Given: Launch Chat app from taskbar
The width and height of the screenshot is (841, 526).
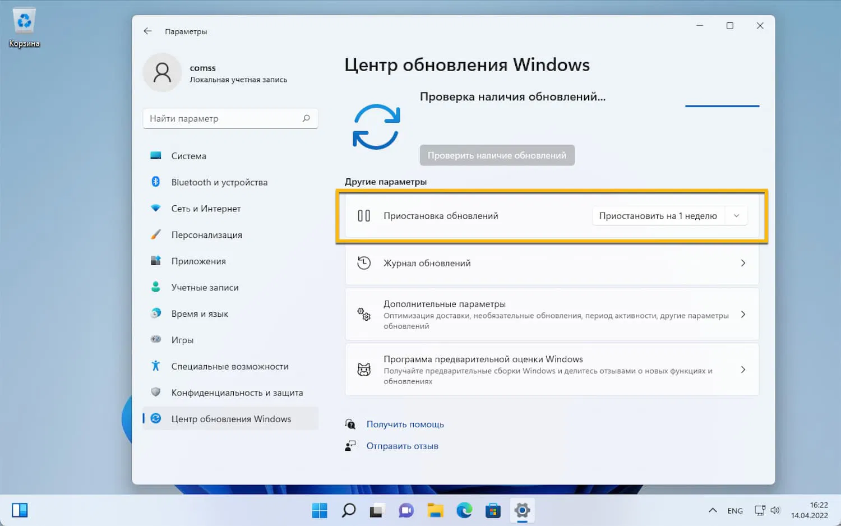Looking at the screenshot, I should point(406,510).
